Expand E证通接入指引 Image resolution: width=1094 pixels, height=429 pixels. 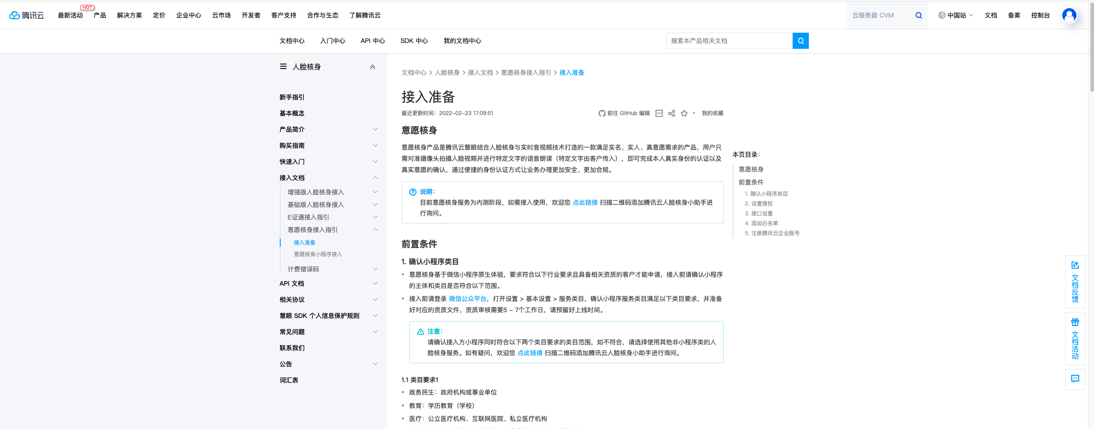point(375,217)
